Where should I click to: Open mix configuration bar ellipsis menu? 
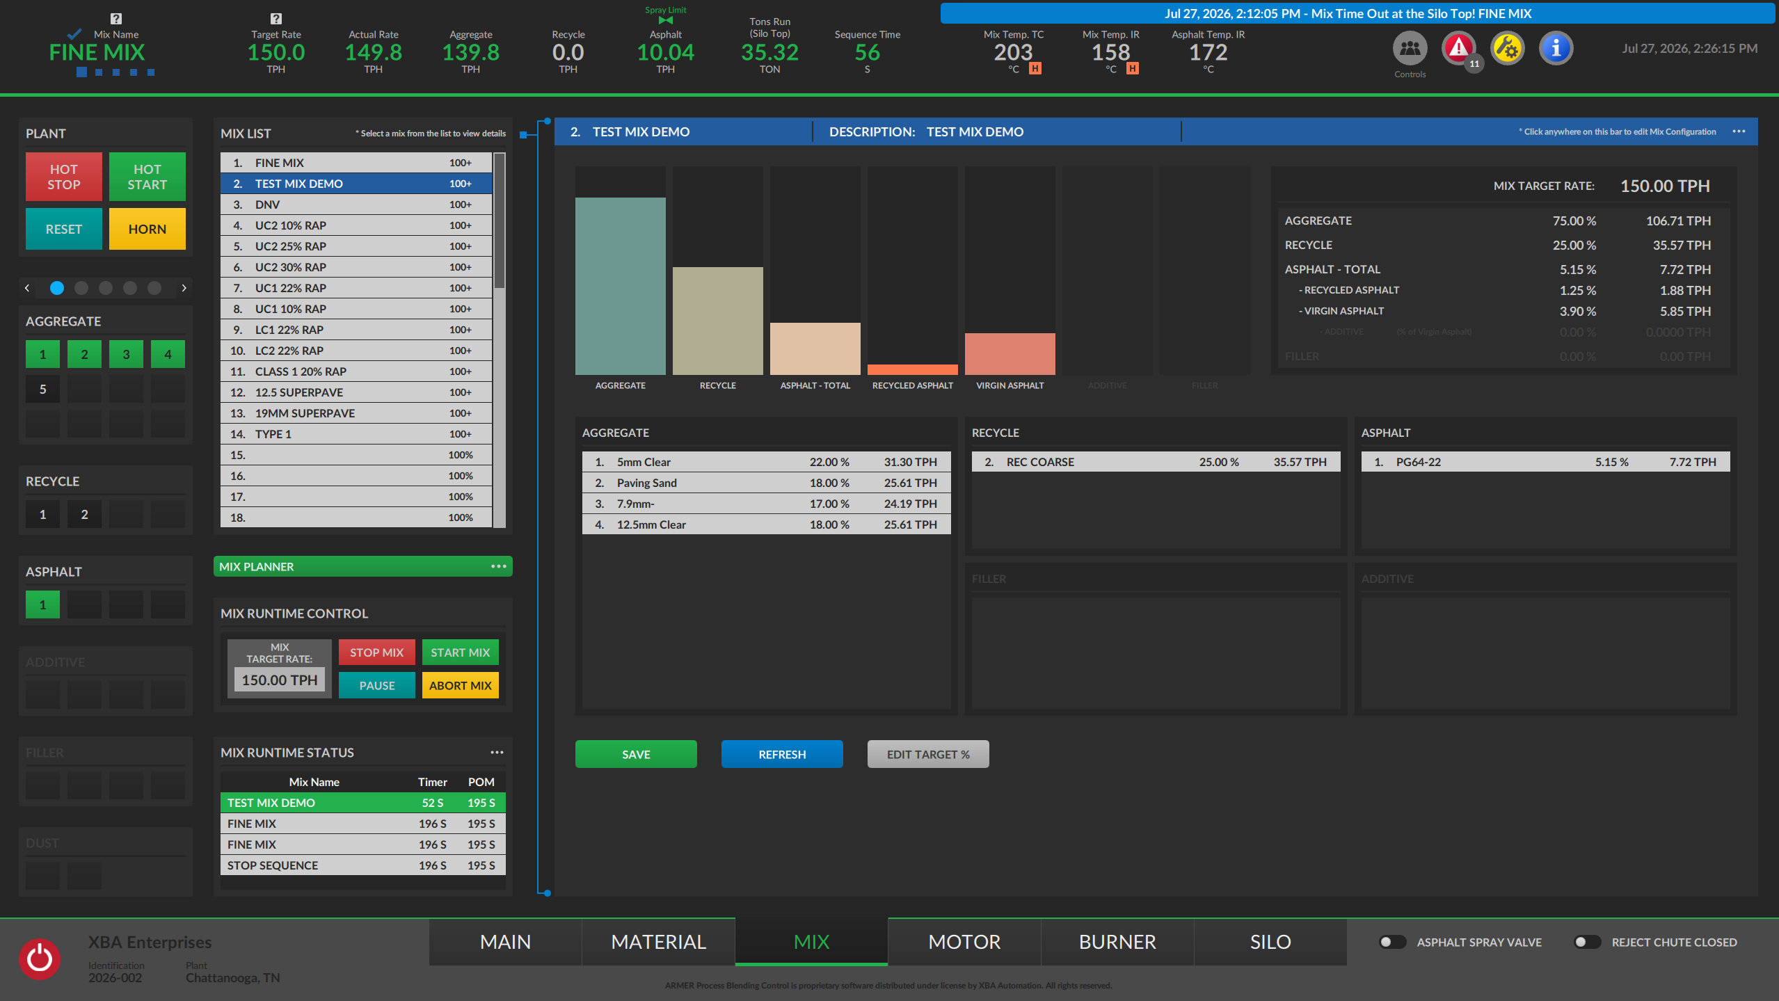click(1739, 131)
